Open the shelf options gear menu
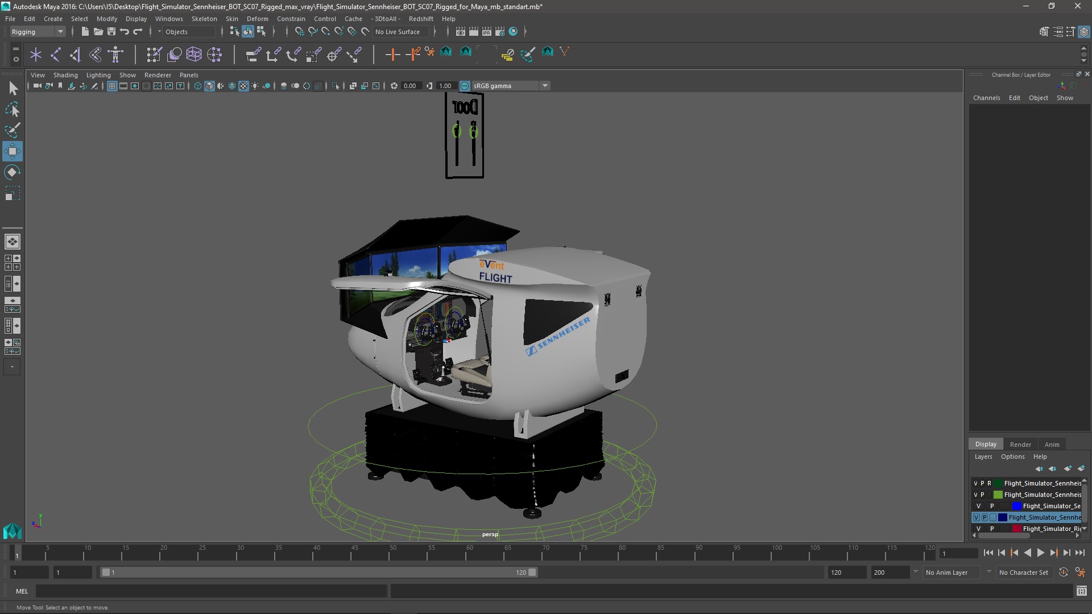The width and height of the screenshot is (1092, 614). coord(16,59)
